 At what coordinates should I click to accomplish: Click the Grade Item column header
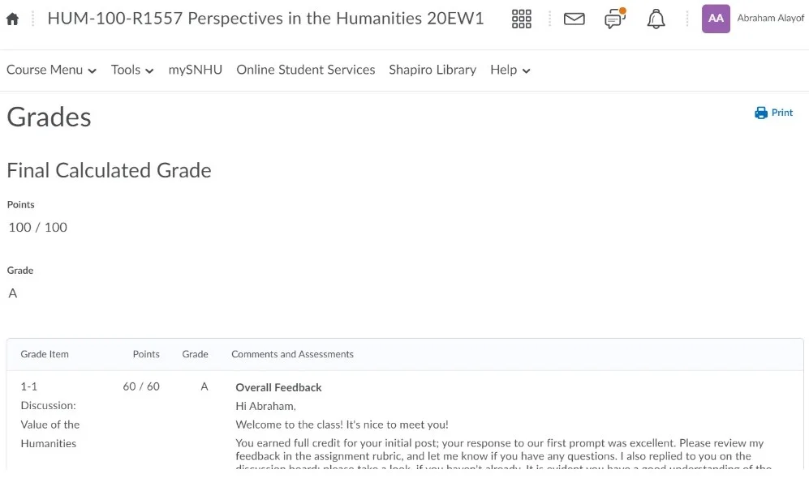pyautogui.click(x=45, y=354)
